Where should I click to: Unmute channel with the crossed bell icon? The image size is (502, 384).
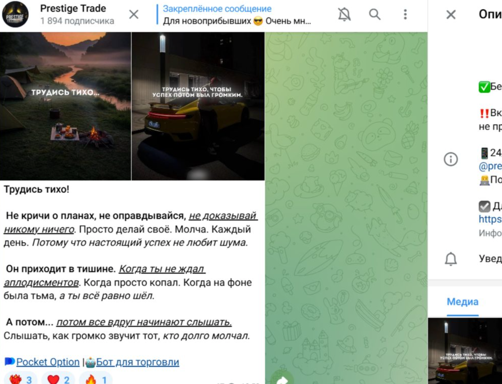[344, 14]
